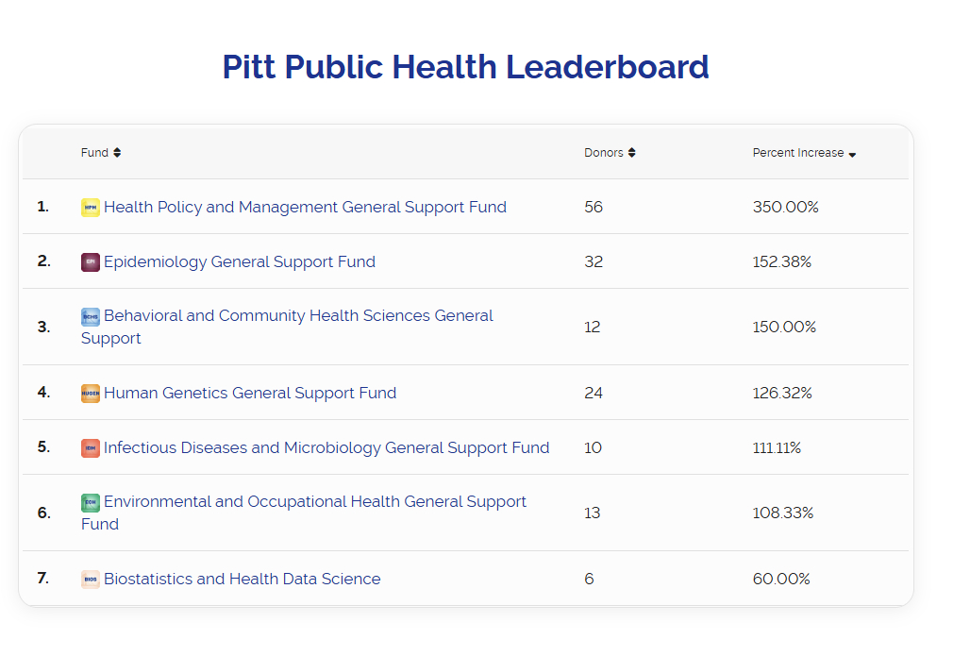
Task: Open Environmental and Occupational Health fund link
Action: tap(315, 502)
